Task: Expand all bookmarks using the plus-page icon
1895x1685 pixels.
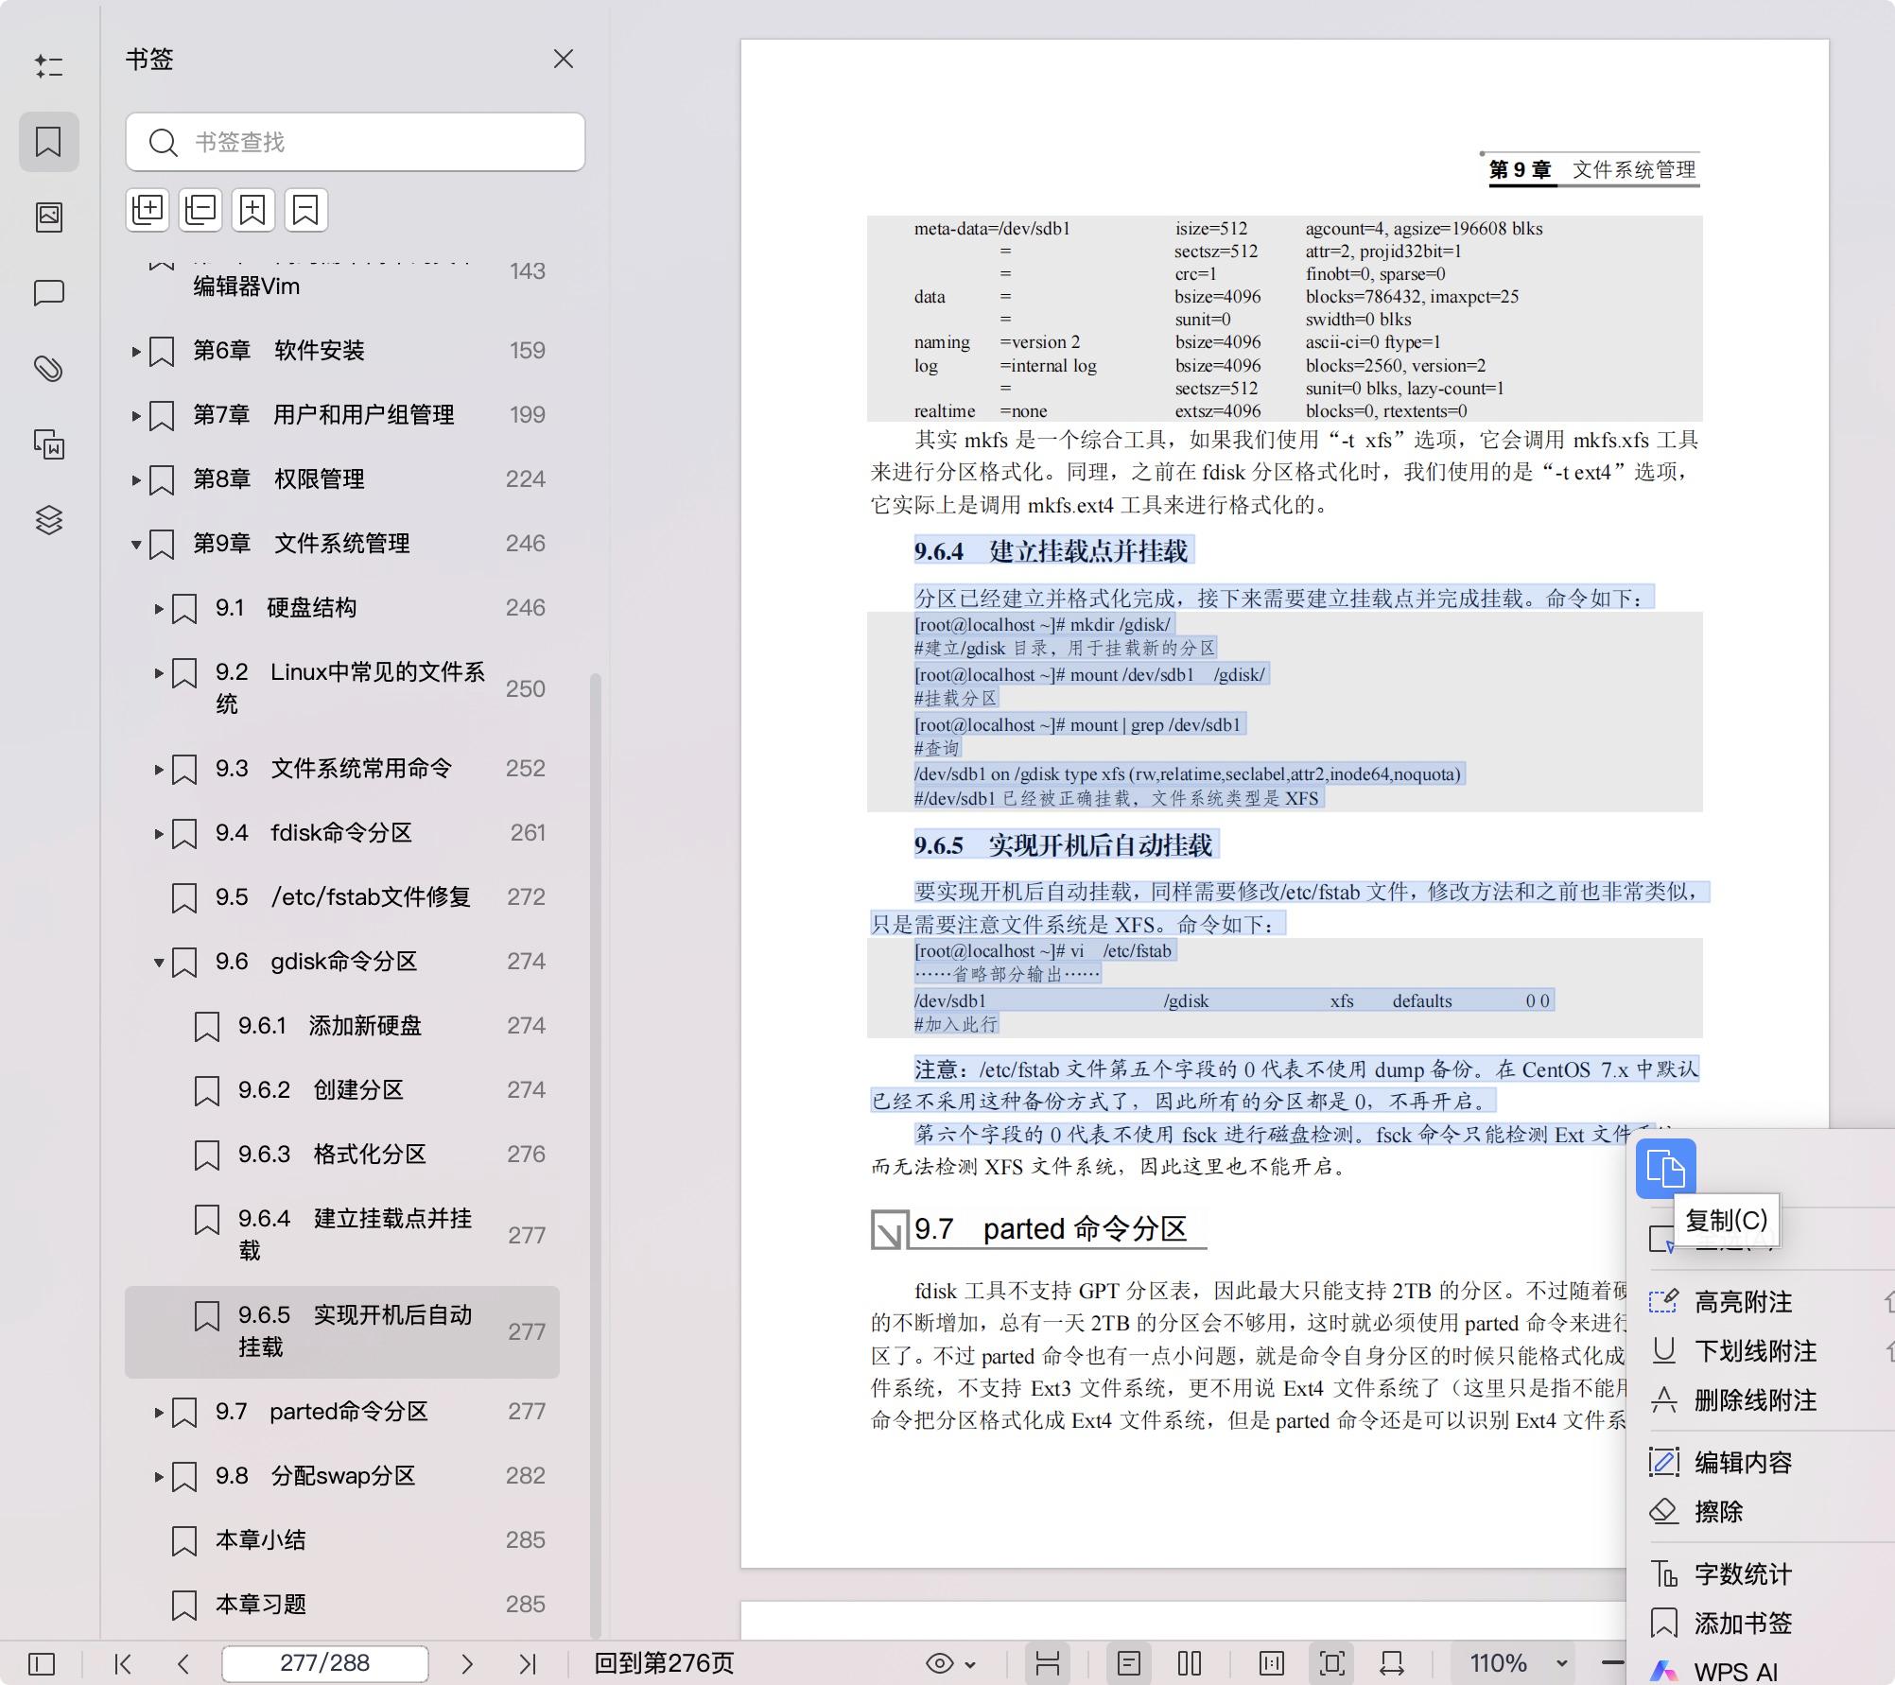Action: (147, 209)
